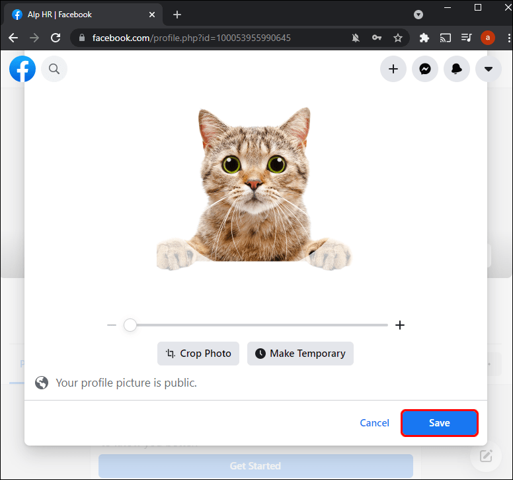Open the saved passwords key icon
Viewport: 513px width, 480px height.
point(377,38)
